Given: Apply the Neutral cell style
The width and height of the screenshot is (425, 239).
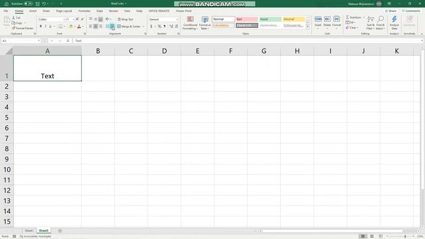Looking at the screenshot, I should [x=294, y=19].
